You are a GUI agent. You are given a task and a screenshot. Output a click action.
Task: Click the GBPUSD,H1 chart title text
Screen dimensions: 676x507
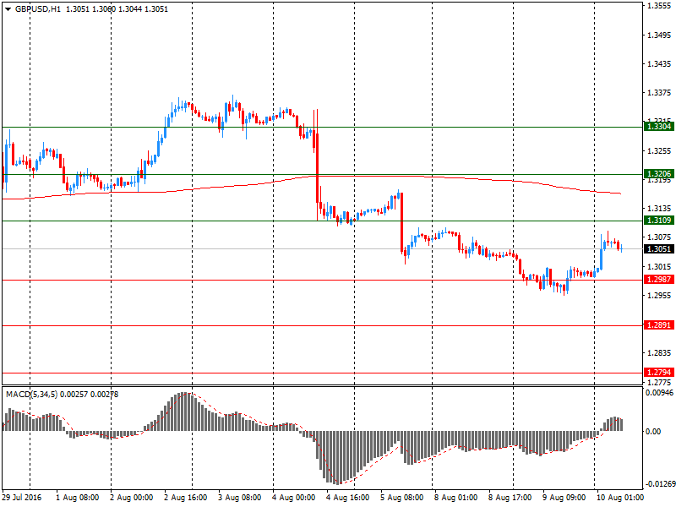(38, 9)
